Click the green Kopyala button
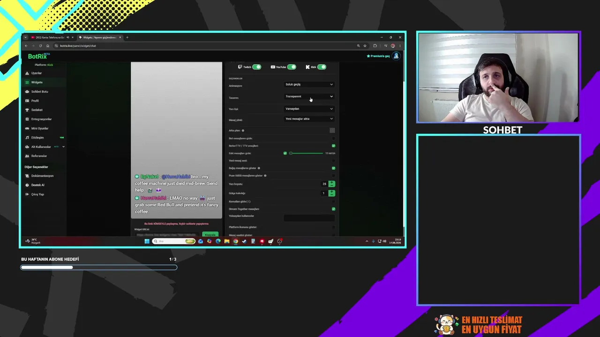 (210, 234)
